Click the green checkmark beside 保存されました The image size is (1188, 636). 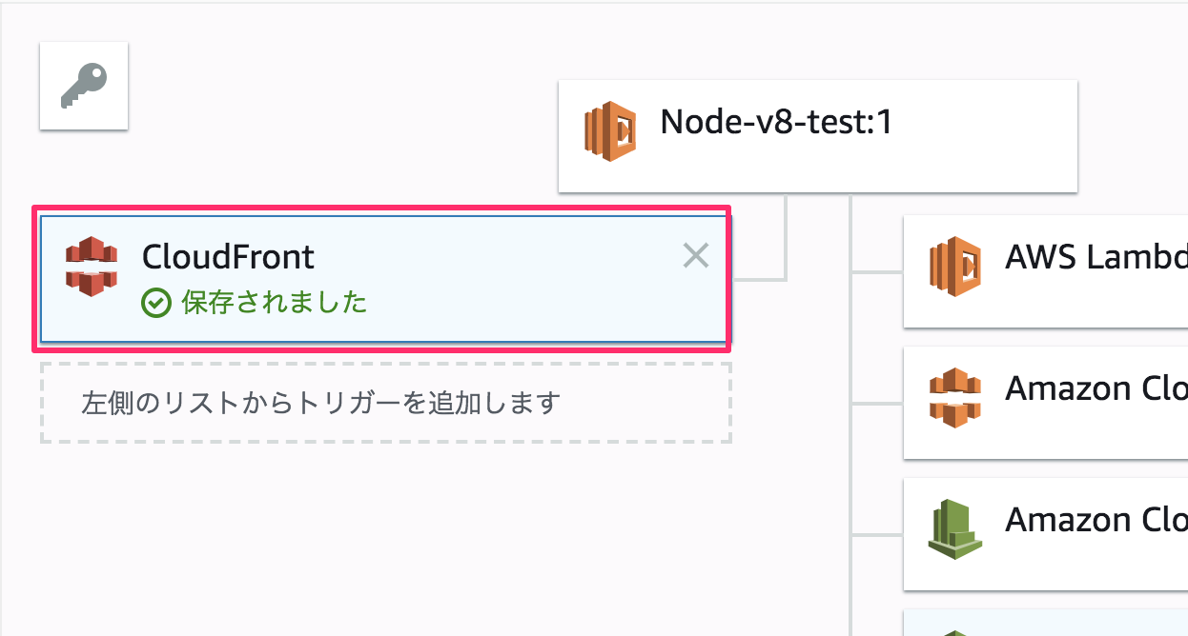point(155,304)
